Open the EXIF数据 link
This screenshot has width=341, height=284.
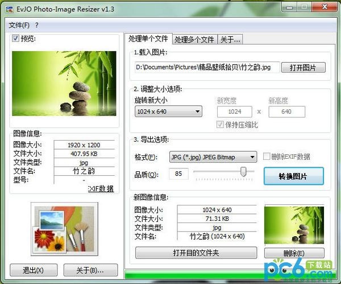click(x=101, y=189)
